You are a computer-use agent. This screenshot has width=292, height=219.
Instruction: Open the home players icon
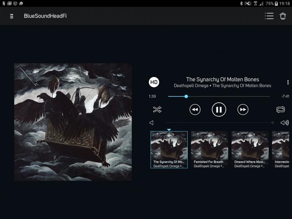283,16
